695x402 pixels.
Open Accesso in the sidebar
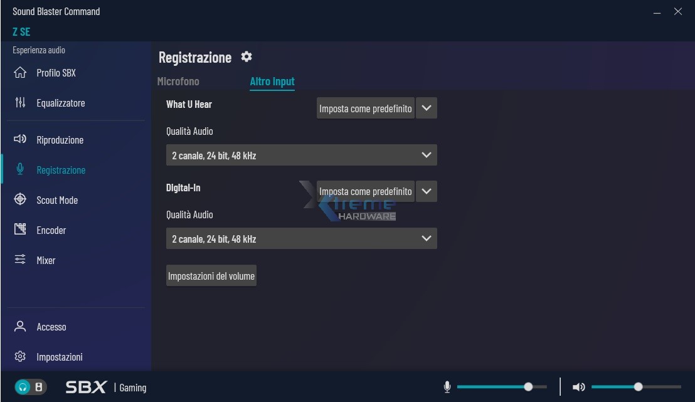[51, 327]
